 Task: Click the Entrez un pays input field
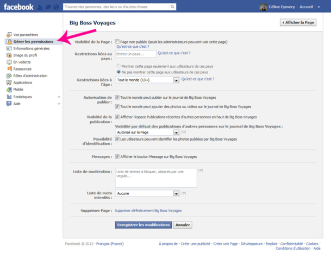pos(135,54)
